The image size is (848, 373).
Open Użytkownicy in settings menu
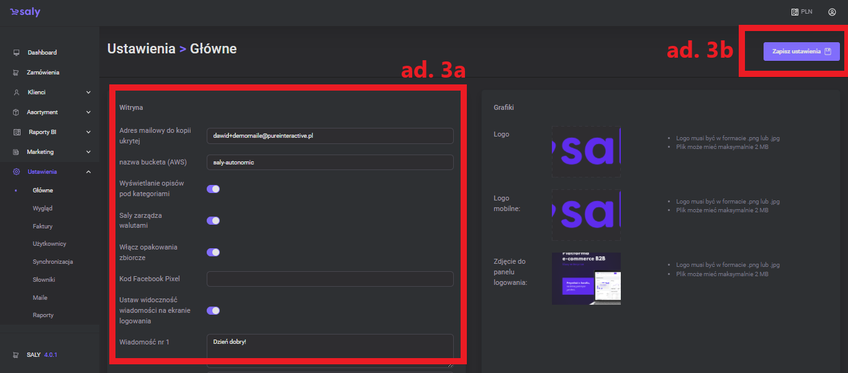click(x=49, y=244)
